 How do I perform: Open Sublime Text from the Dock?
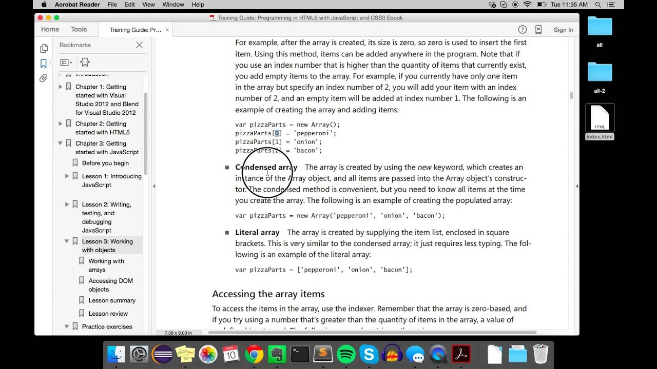click(x=323, y=354)
